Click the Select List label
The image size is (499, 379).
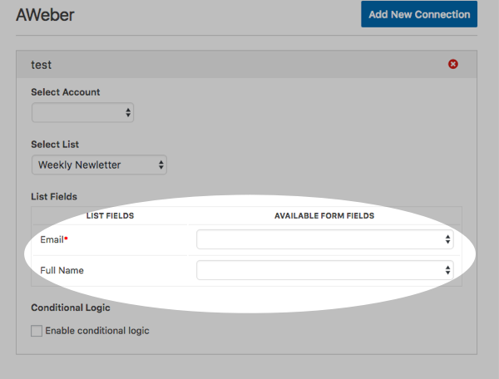pos(55,145)
